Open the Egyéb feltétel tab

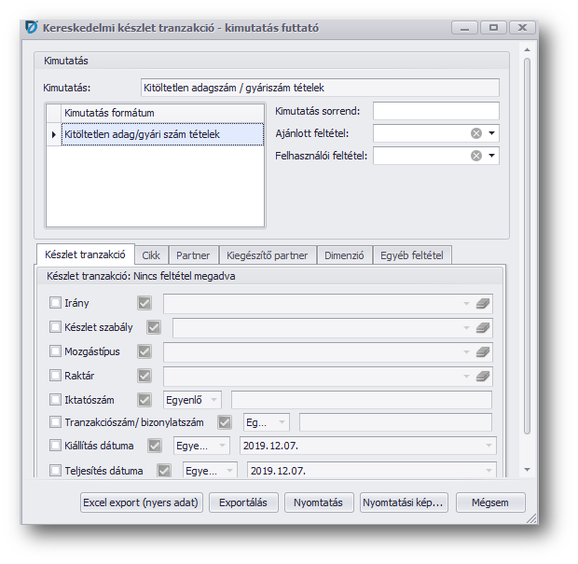(413, 254)
